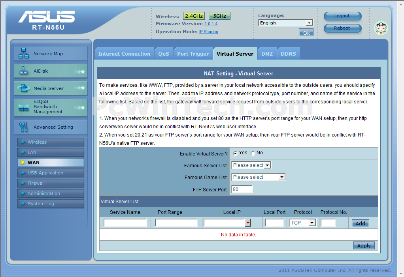This screenshot has width=404, height=277.
Task: Open the Media Server menu item
Action: click(51, 88)
